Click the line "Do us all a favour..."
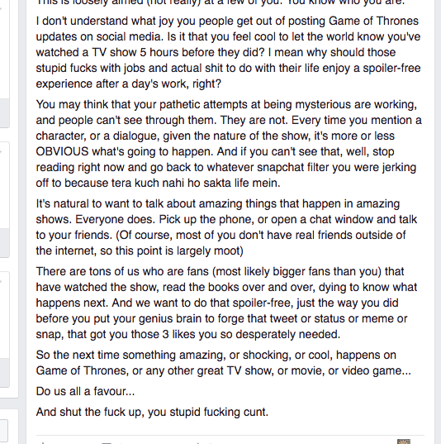Viewport: 441px width, 444px height. click(85, 391)
